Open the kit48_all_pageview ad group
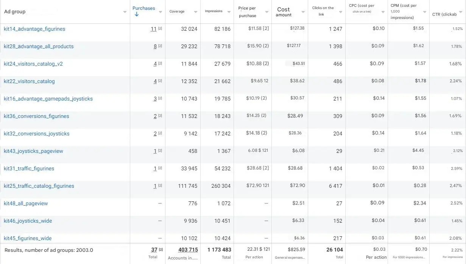The height and width of the screenshot is (264, 466). click(x=26, y=204)
